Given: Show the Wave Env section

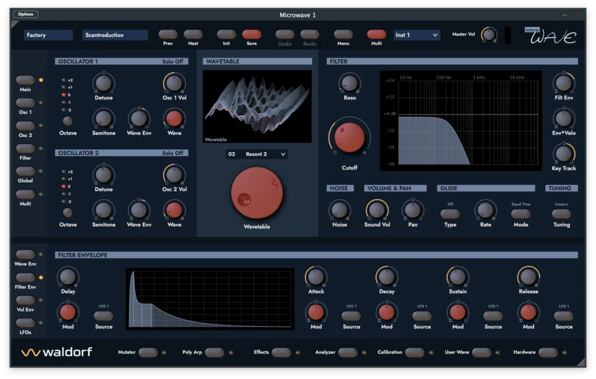Looking at the screenshot, I should click(x=25, y=254).
